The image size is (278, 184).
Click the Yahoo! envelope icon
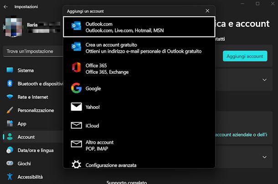coord(76,107)
